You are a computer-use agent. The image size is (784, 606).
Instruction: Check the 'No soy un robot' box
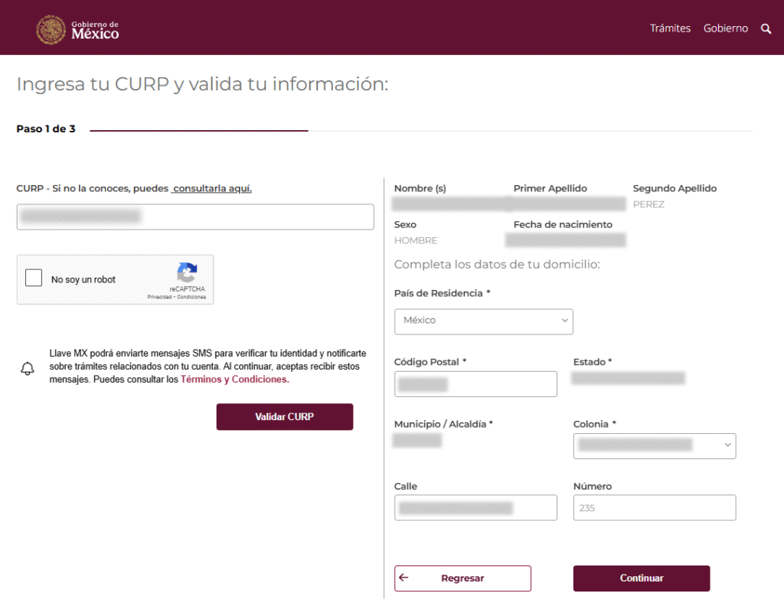34,279
